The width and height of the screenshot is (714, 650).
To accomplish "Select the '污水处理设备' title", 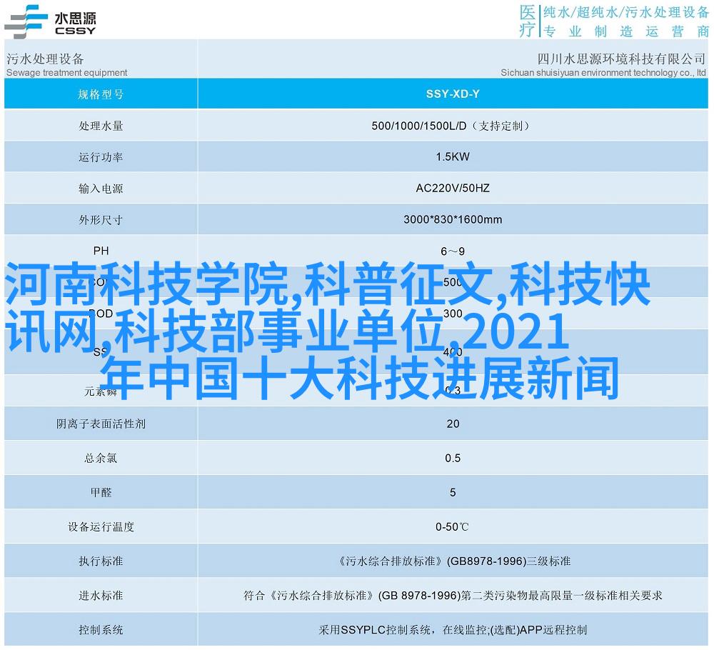I will pyautogui.click(x=45, y=59).
